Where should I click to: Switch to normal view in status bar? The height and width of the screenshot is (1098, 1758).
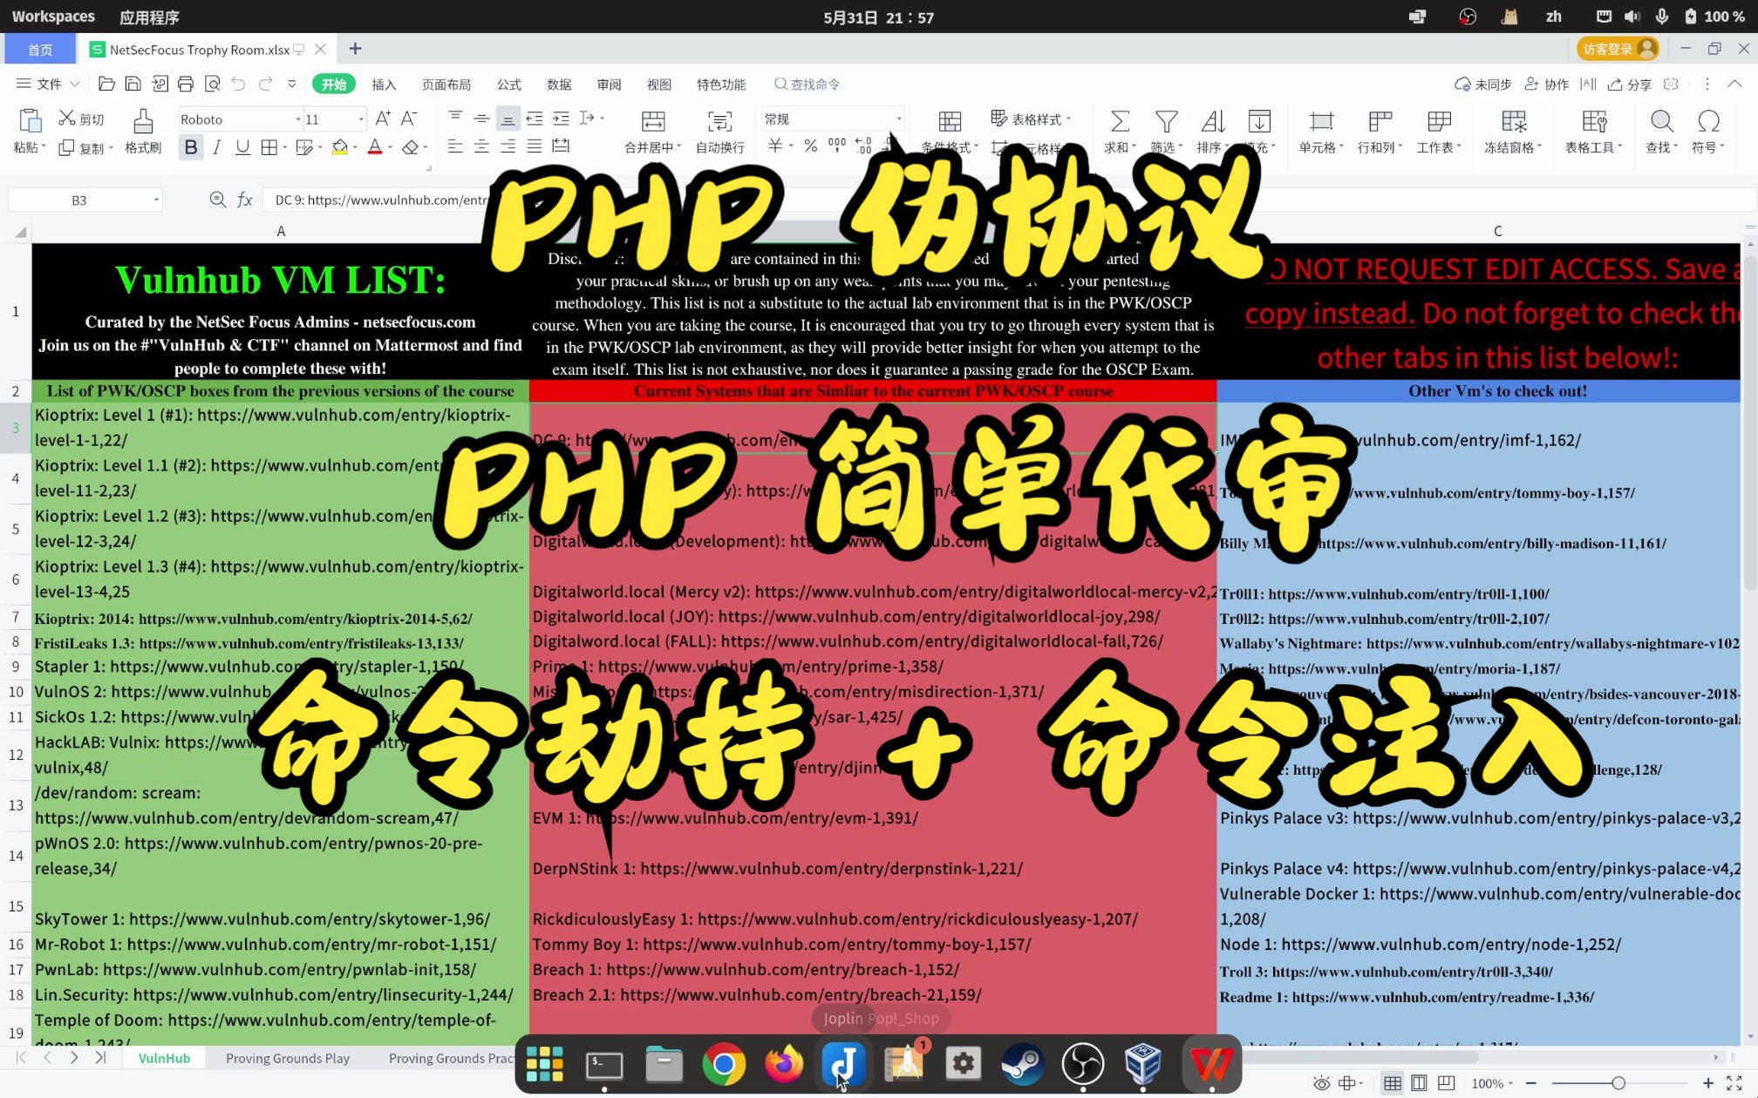(x=1392, y=1083)
